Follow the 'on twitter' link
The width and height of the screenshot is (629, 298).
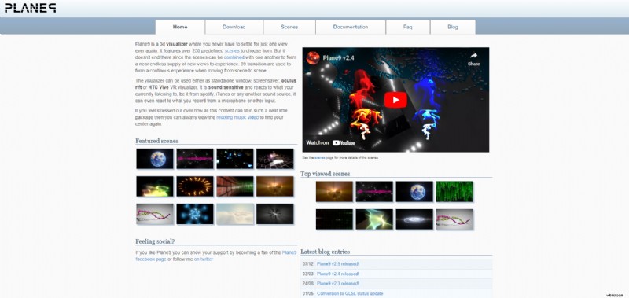[204, 259]
